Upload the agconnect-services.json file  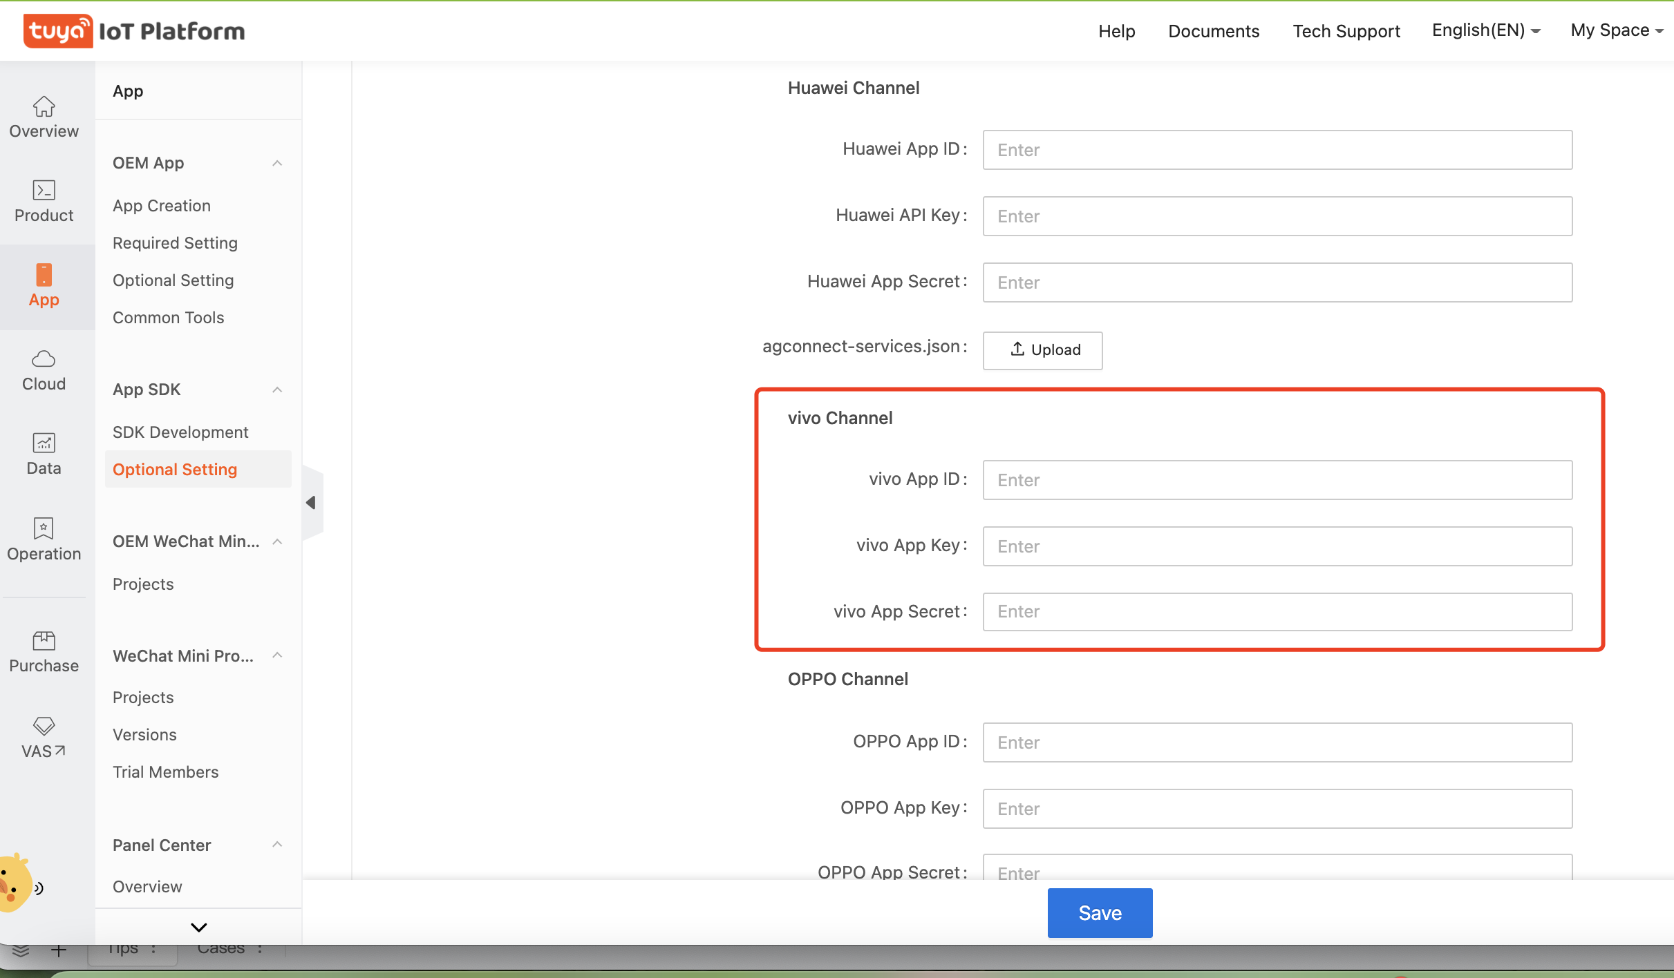pyautogui.click(x=1042, y=350)
